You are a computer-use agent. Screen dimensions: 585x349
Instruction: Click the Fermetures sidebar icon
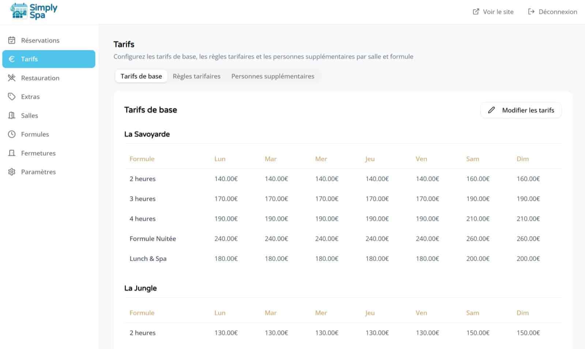[x=12, y=153]
